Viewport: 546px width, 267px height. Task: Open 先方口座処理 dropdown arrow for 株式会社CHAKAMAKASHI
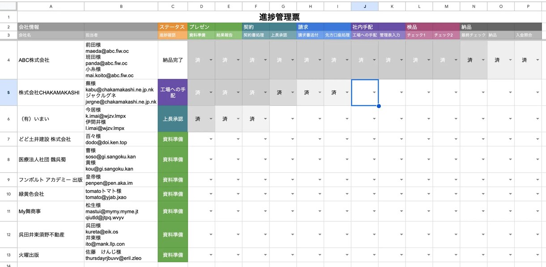tap(347, 93)
